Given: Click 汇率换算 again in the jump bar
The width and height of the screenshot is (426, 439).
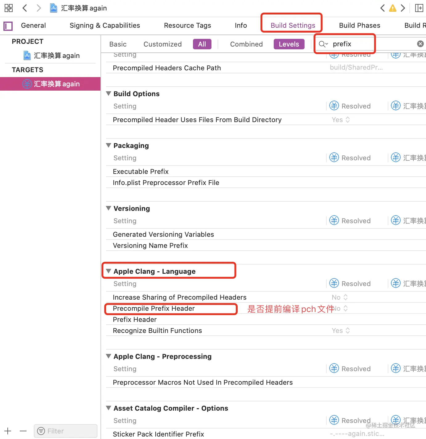Looking at the screenshot, I should [x=84, y=8].
